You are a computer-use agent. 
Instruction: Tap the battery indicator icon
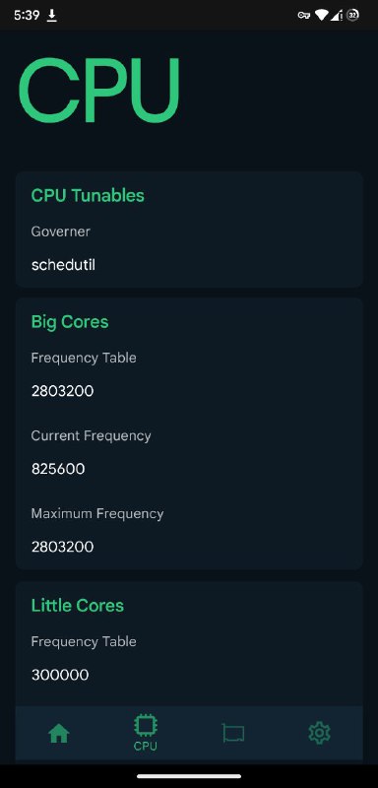[x=353, y=15]
